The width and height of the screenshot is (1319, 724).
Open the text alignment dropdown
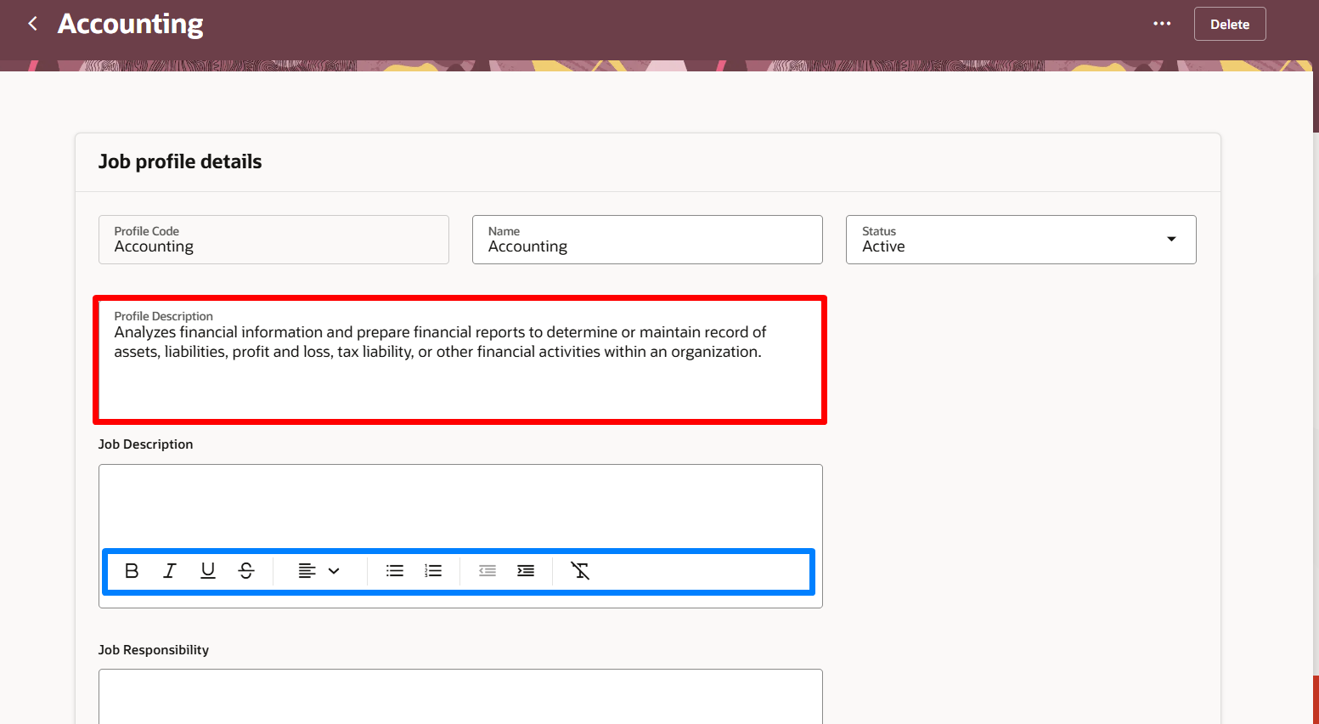point(319,571)
